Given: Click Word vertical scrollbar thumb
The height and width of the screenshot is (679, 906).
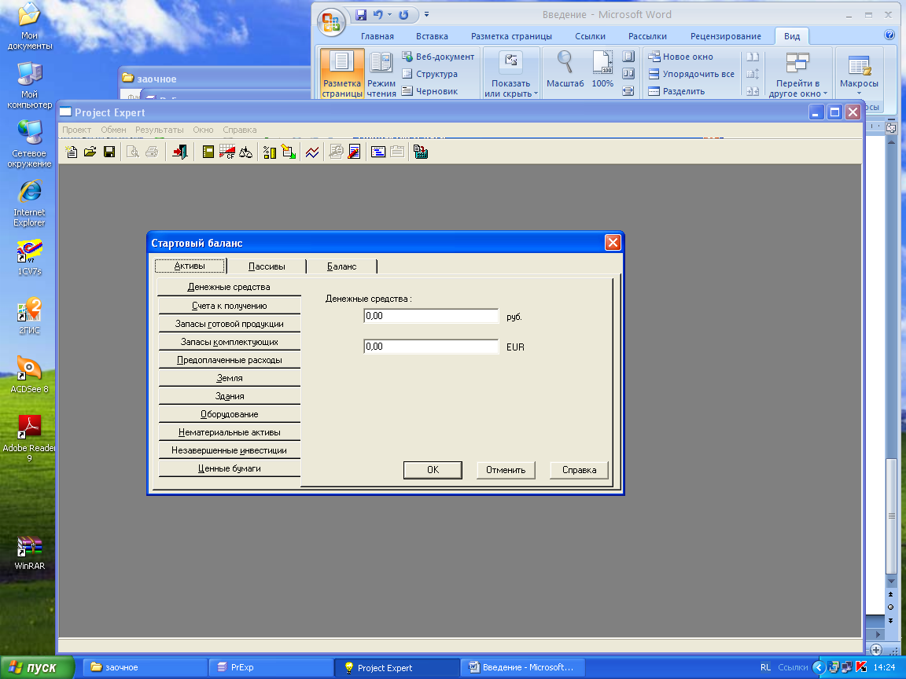Looking at the screenshot, I should pyautogui.click(x=892, y=516).
